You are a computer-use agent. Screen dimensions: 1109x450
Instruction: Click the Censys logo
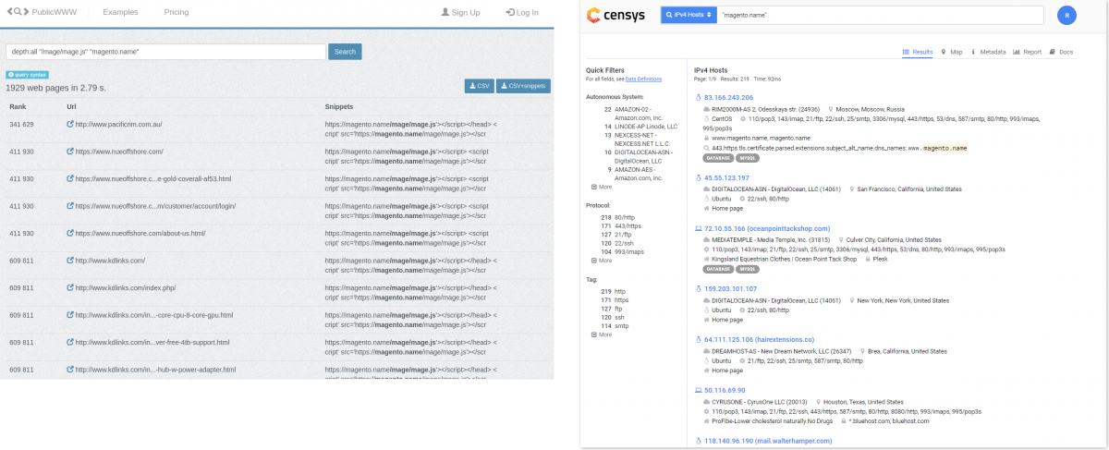(x=616, y=16)
